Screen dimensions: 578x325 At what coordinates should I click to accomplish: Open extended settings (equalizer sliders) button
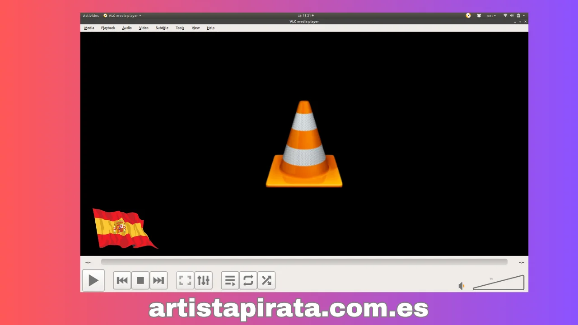(203, 280)
